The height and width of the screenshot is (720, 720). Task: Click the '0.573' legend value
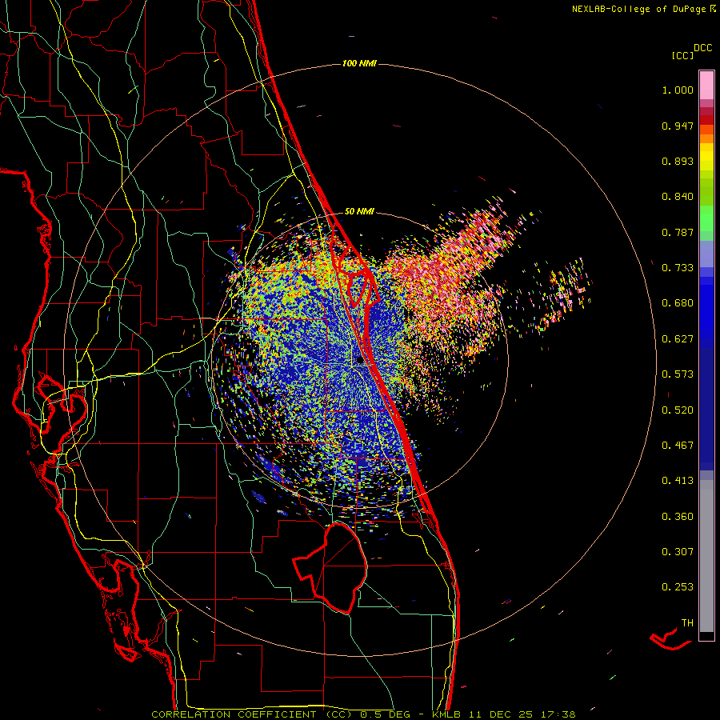pos(678,374)
